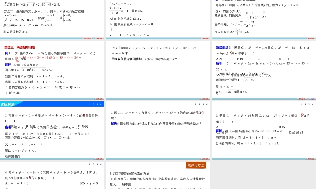Click 解析 label under 例 3

click(8, 65)
